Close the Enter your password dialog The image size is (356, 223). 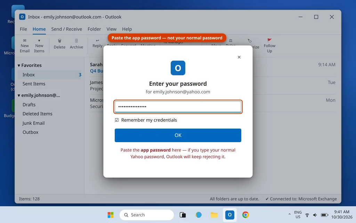coord(239,57)
